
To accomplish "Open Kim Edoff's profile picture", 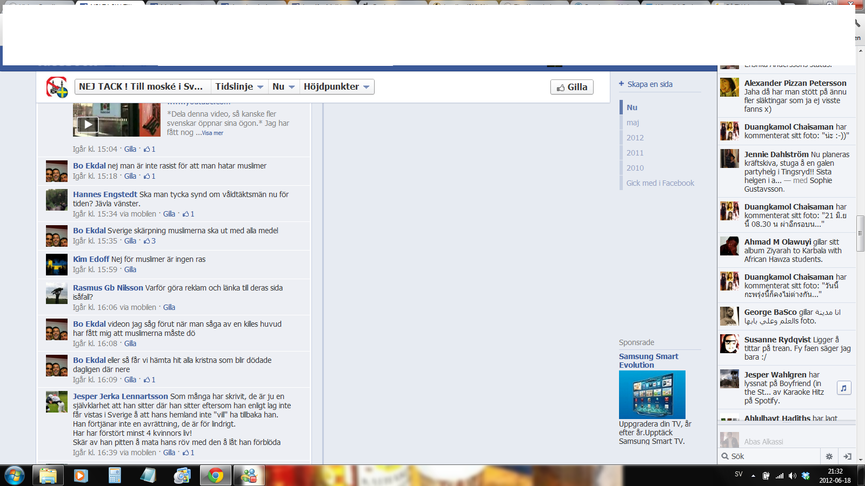I will pos(57,265).
